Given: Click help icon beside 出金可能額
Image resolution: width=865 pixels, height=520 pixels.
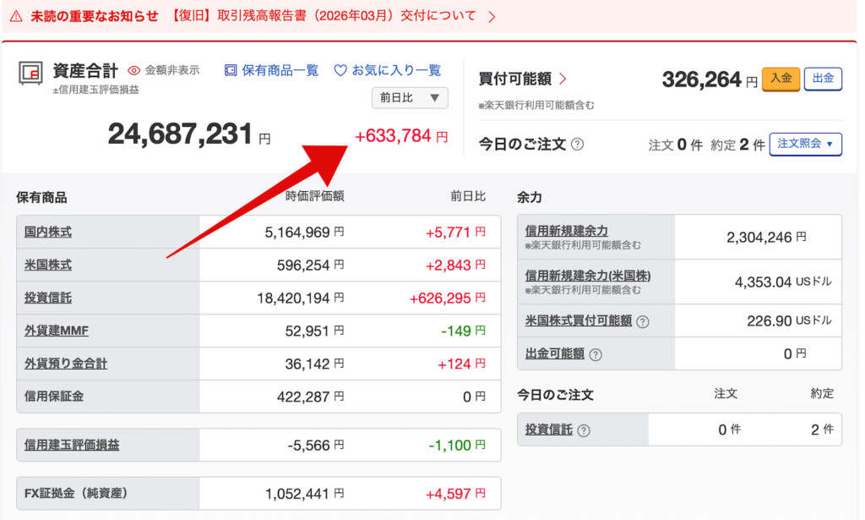Looking at the screenshot, I should click(x=596, y=354).
